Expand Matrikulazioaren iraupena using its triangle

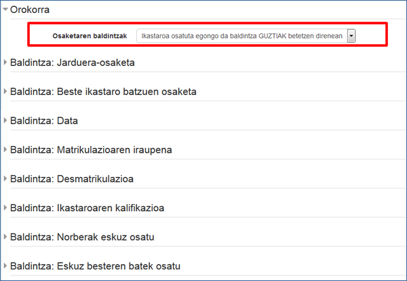tap(5, 149)
